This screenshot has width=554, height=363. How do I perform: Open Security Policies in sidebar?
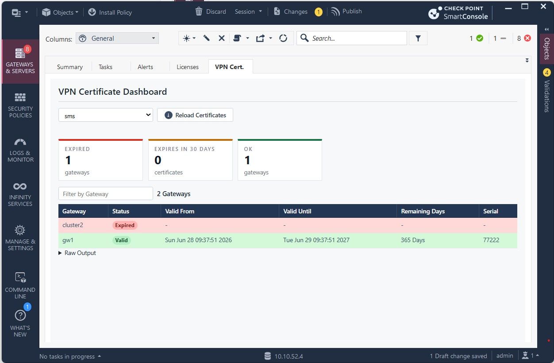[x=20, y=105]
